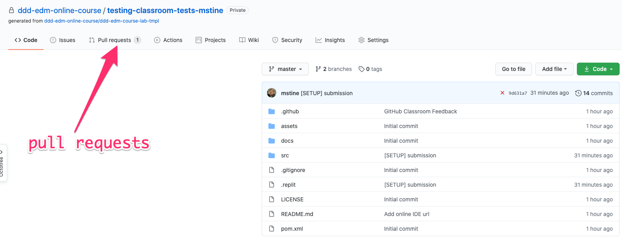Viewport: 622px width, 241px height.
Task: Click the red failed status X icon
Action: pyautogui.click(x=502, y=93)
